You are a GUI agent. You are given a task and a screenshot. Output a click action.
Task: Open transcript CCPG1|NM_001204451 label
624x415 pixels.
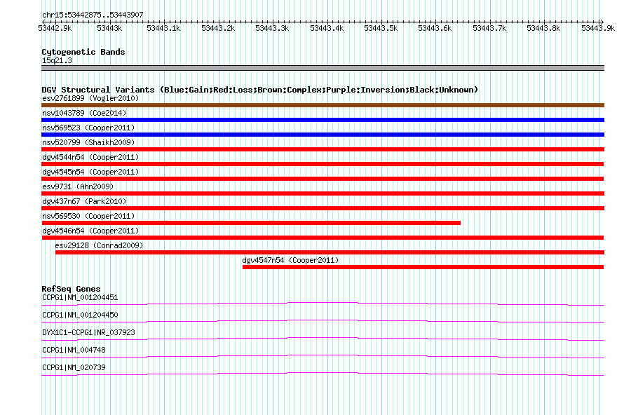click(x=80, y=298)
